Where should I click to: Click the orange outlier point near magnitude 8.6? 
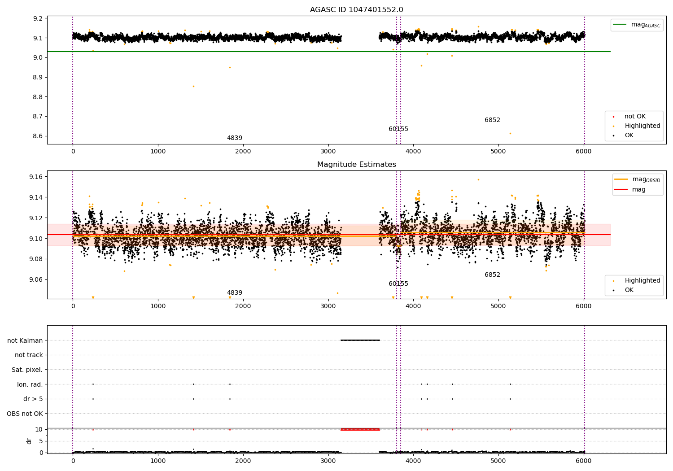pos(510,133)
